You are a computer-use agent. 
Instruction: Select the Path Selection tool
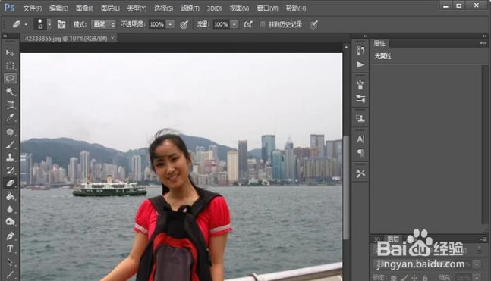10,261
